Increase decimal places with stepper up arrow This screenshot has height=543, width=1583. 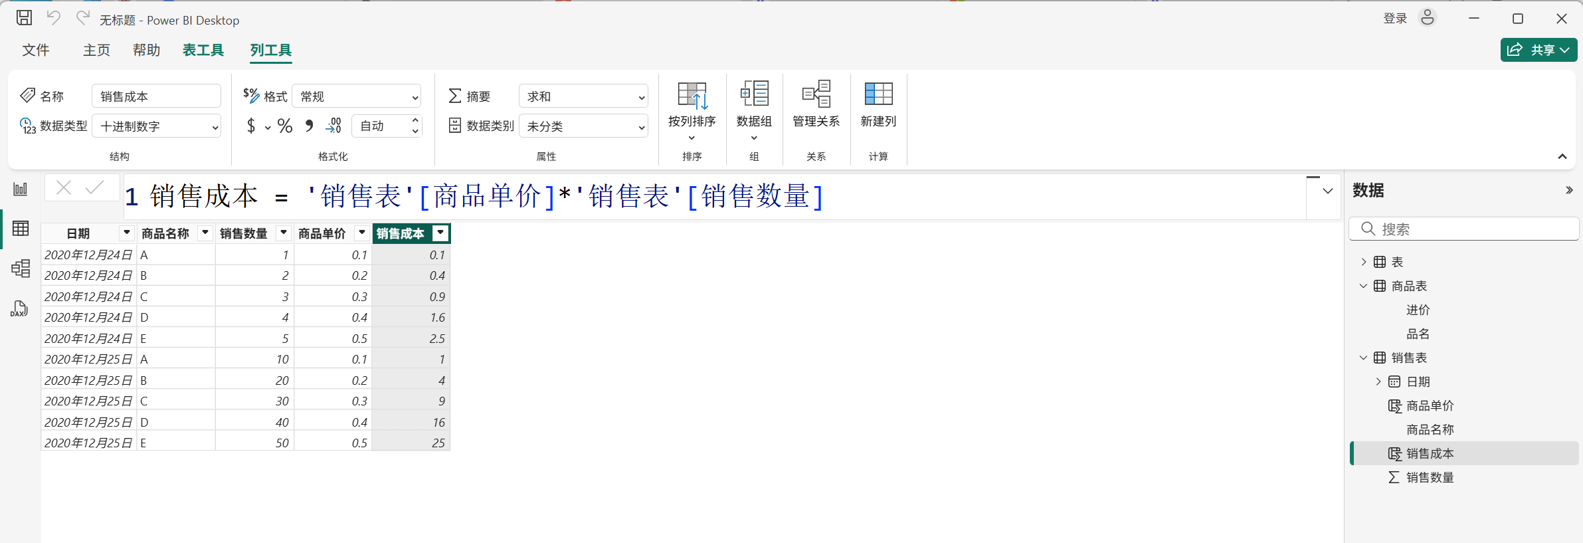(x=415, y=120)
